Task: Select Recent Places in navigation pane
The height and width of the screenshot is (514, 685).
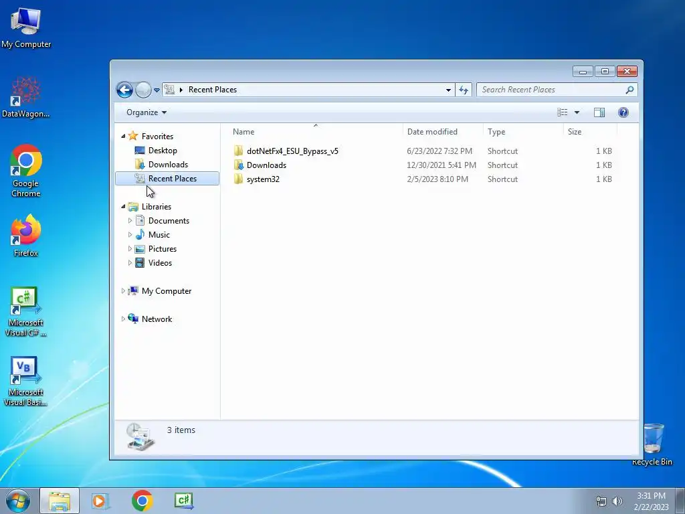Action: click(167, 178)
